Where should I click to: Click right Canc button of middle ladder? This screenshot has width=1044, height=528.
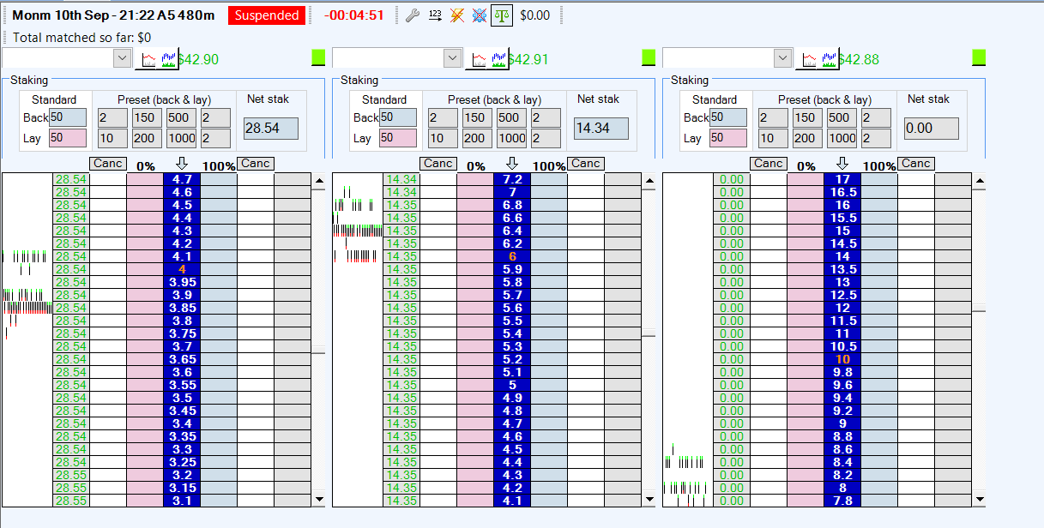coord(586,163)
